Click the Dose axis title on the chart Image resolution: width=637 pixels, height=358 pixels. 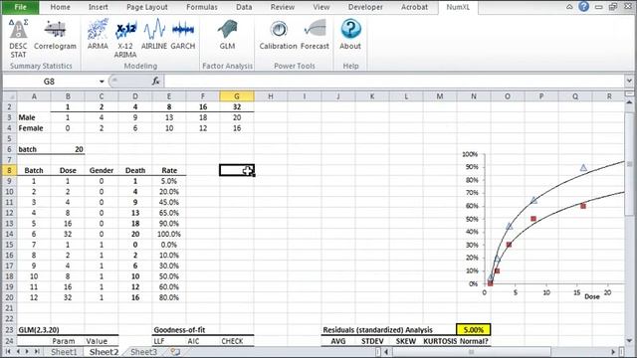click(592, 296)
